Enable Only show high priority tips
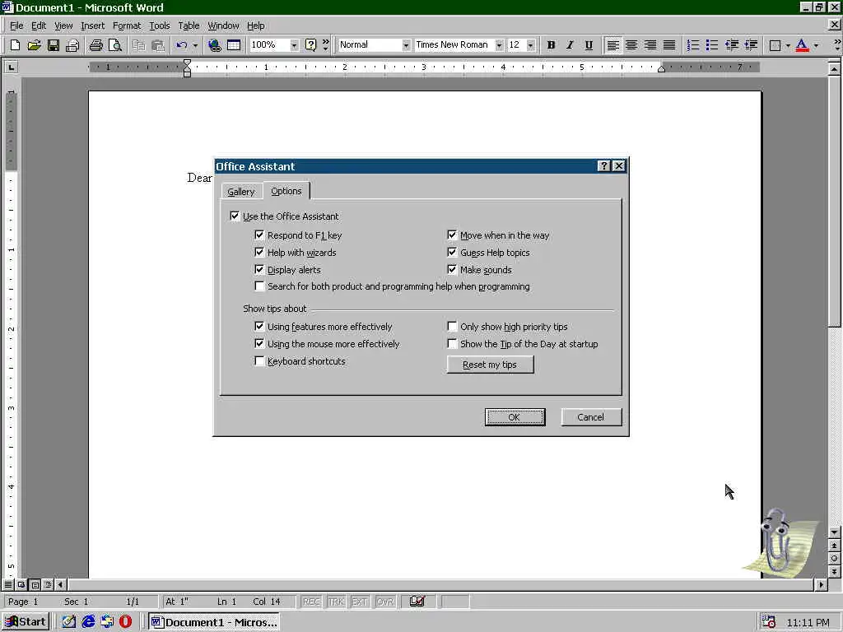843x632 pixels. click(x=452, y=326)
